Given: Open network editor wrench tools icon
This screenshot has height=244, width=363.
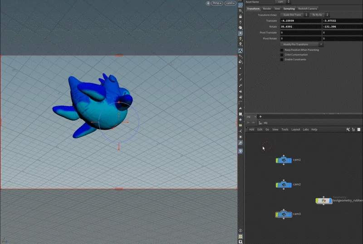Looking at the screenshot, I should click(348, 129).
